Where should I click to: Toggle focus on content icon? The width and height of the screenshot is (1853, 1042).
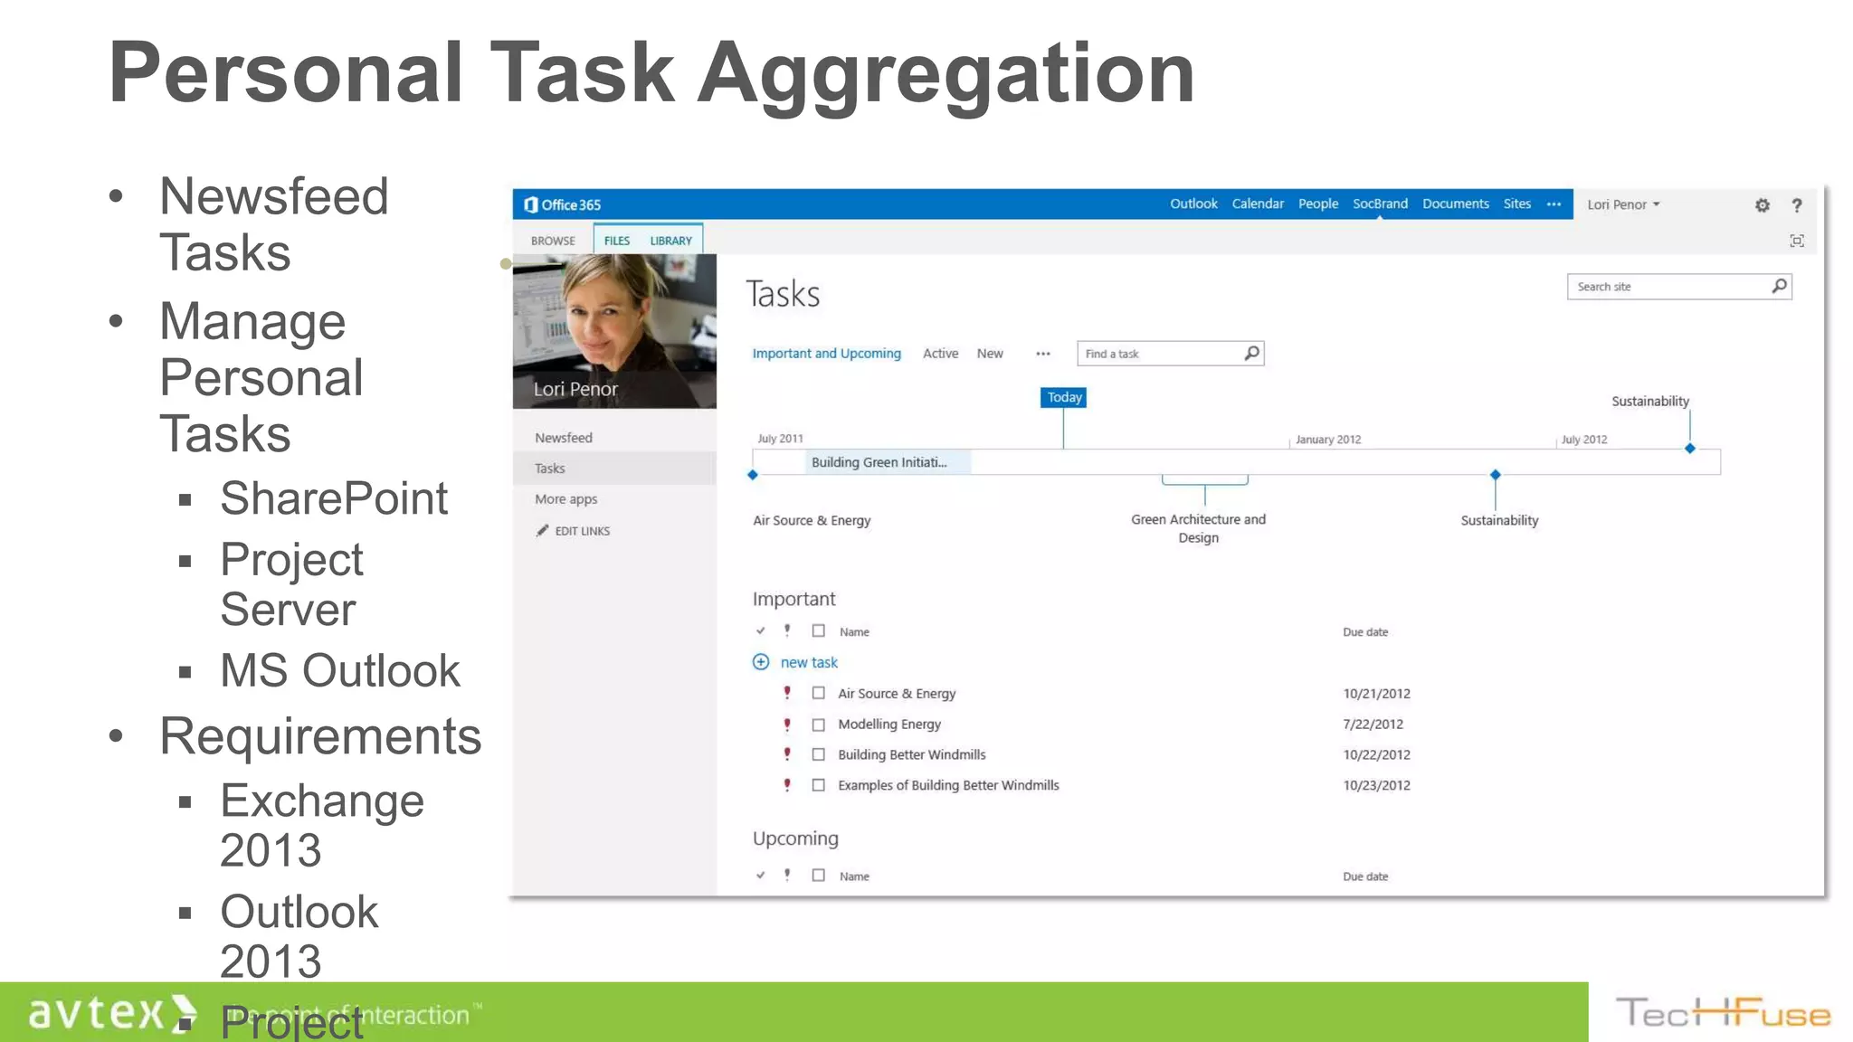pos(1797,241)
